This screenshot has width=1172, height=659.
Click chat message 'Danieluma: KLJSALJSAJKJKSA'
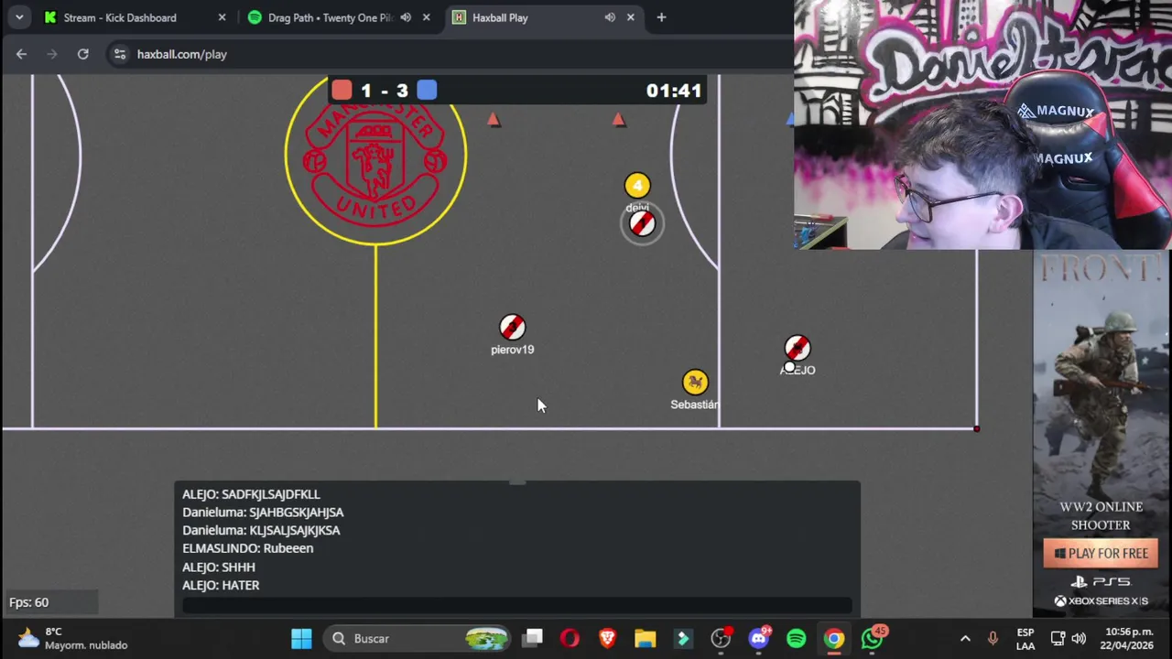coord(261,531)
